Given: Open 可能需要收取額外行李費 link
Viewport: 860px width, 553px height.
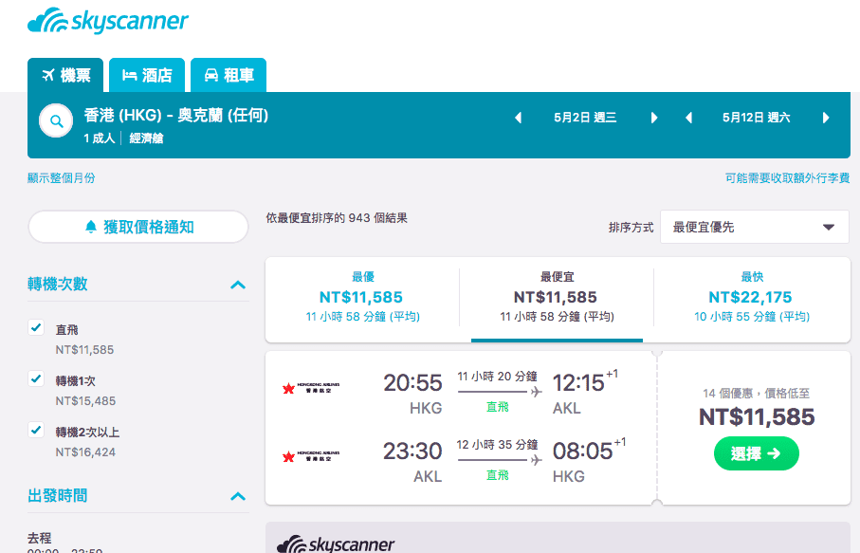Looking at the screenshot, I should (787, 177).
